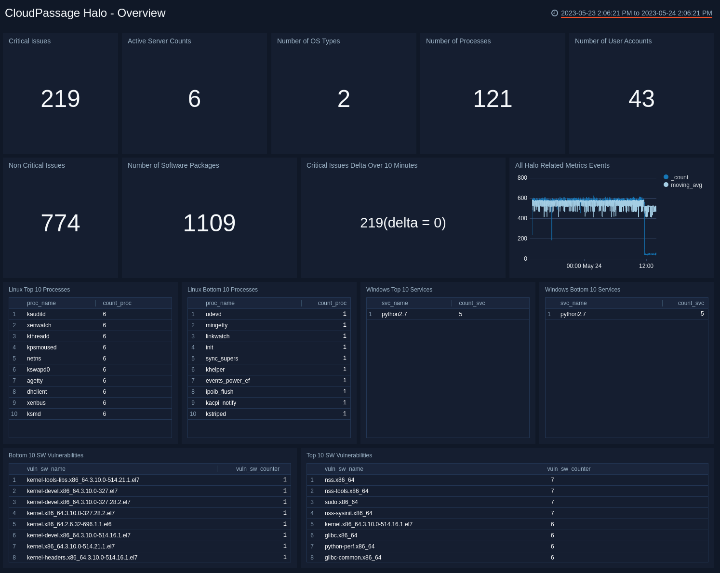Click the Number of Processes value 121
This screenshot has width=720, height=573.
point(493,99)
